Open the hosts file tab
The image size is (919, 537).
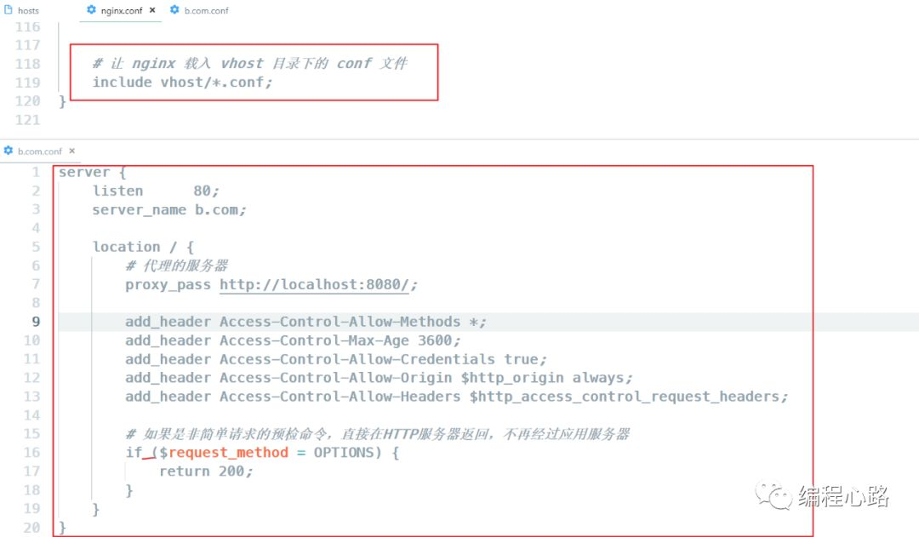(21, 10)
